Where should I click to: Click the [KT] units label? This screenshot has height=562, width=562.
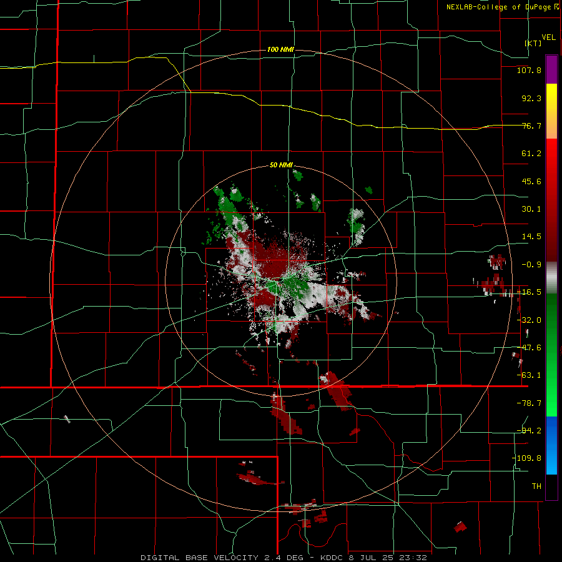click(x=533, y=43)
